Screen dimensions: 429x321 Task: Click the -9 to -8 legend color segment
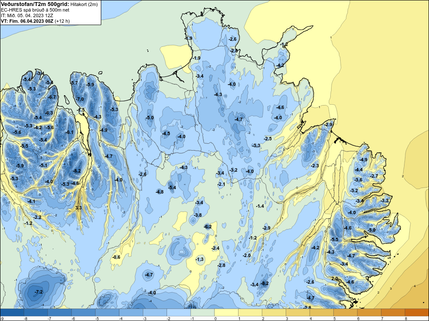(x=12, y=312)
